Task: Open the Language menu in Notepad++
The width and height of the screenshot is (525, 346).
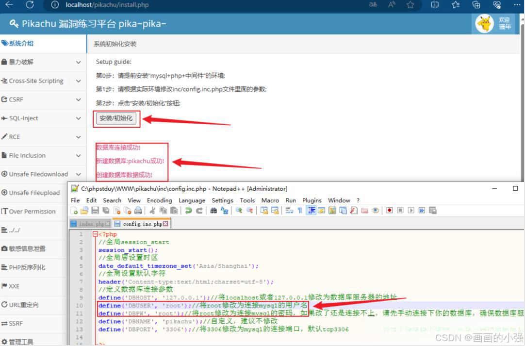Action: coord(192,200)
